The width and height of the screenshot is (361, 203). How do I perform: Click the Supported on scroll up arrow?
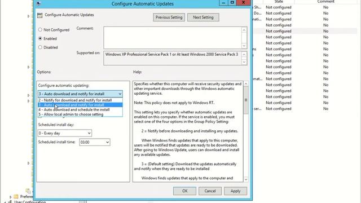pyautogui.click(x=244, y=55)
